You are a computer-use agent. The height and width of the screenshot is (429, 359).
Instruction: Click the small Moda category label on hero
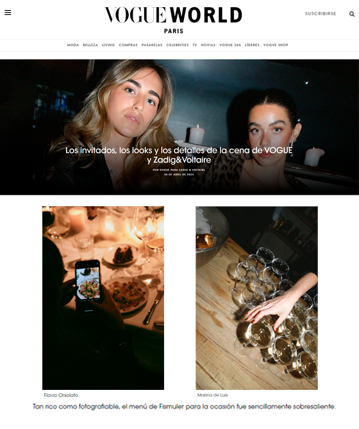179,142
